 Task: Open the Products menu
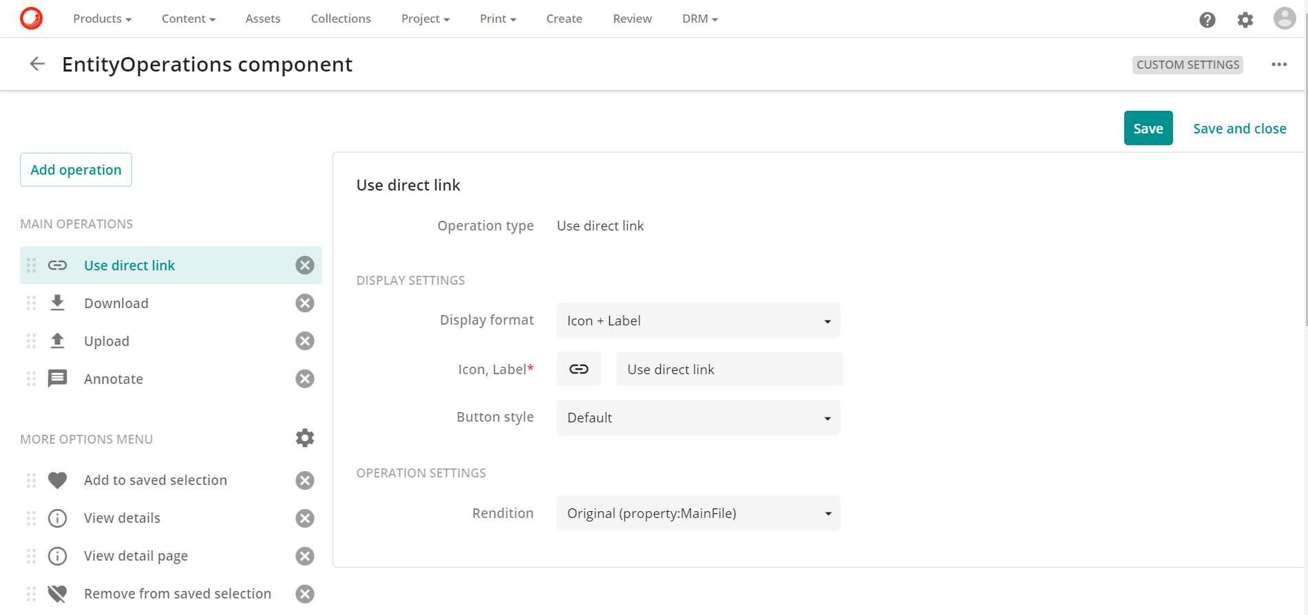click(102, 19)
